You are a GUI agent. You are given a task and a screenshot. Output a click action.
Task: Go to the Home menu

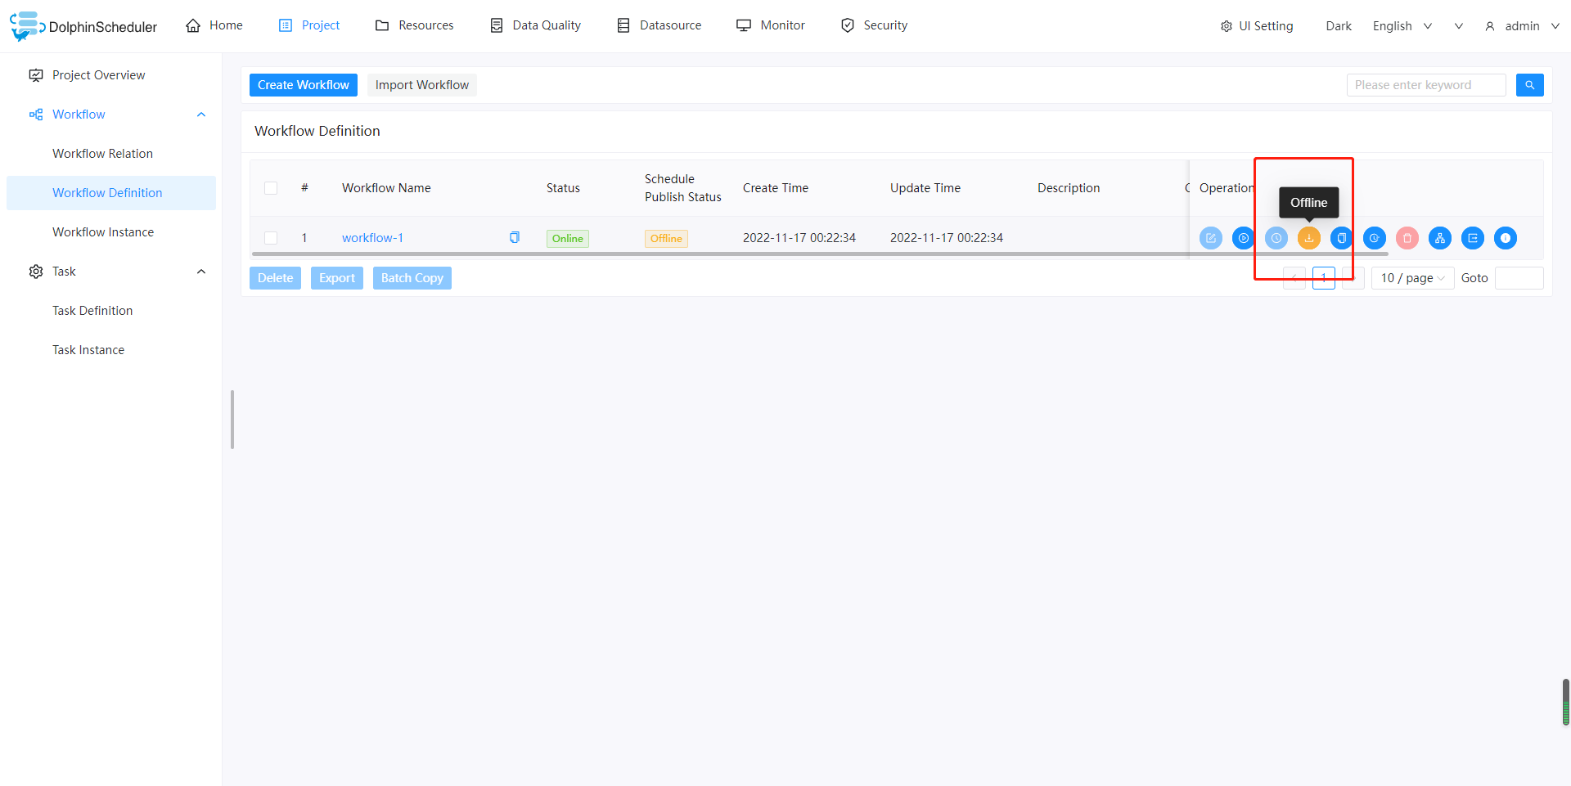[214, 25]
